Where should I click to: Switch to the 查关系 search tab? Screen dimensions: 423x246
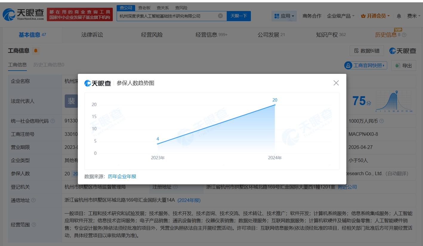[163, 8]
